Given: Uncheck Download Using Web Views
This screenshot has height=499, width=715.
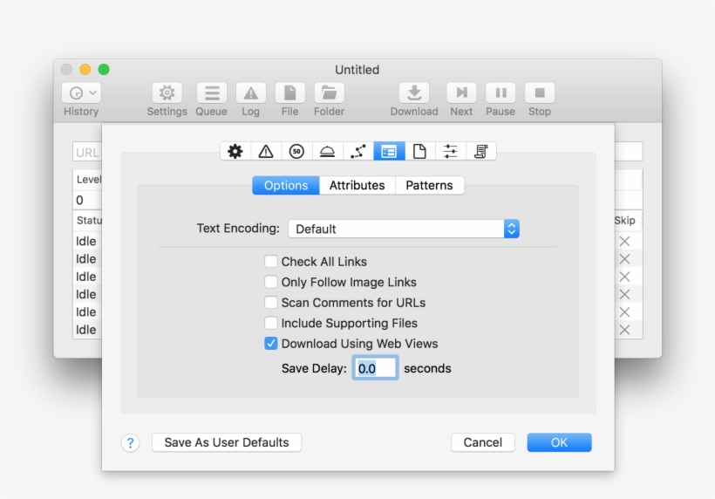Looking at the screenshot, I should [x=271, y=344].
